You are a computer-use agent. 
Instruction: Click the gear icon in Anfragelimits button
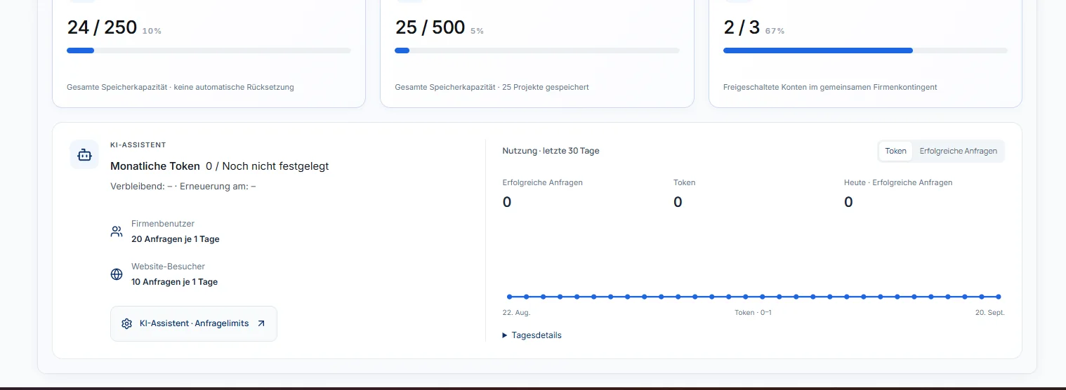126,323
